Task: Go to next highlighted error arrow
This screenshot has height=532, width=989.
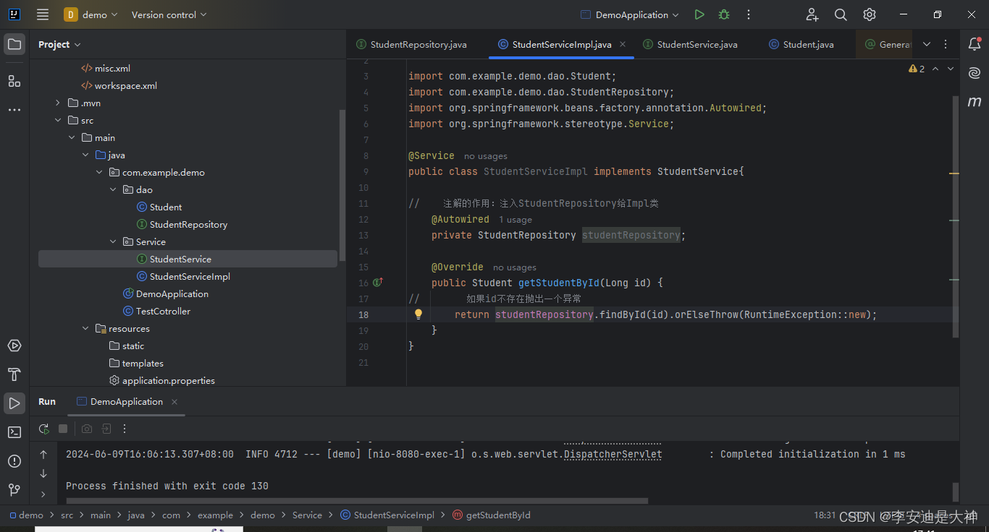Action: click(951, 69)
